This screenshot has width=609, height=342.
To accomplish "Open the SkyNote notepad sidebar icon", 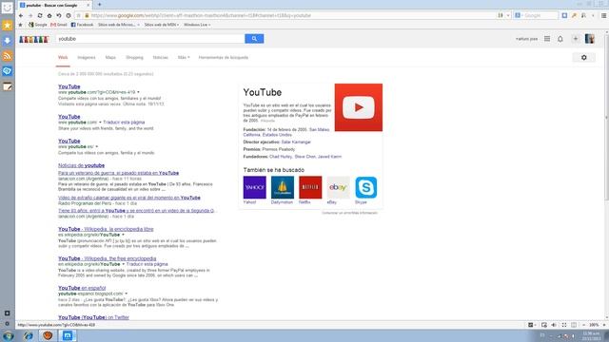I will pyautogui.click(x=8, y=86).
